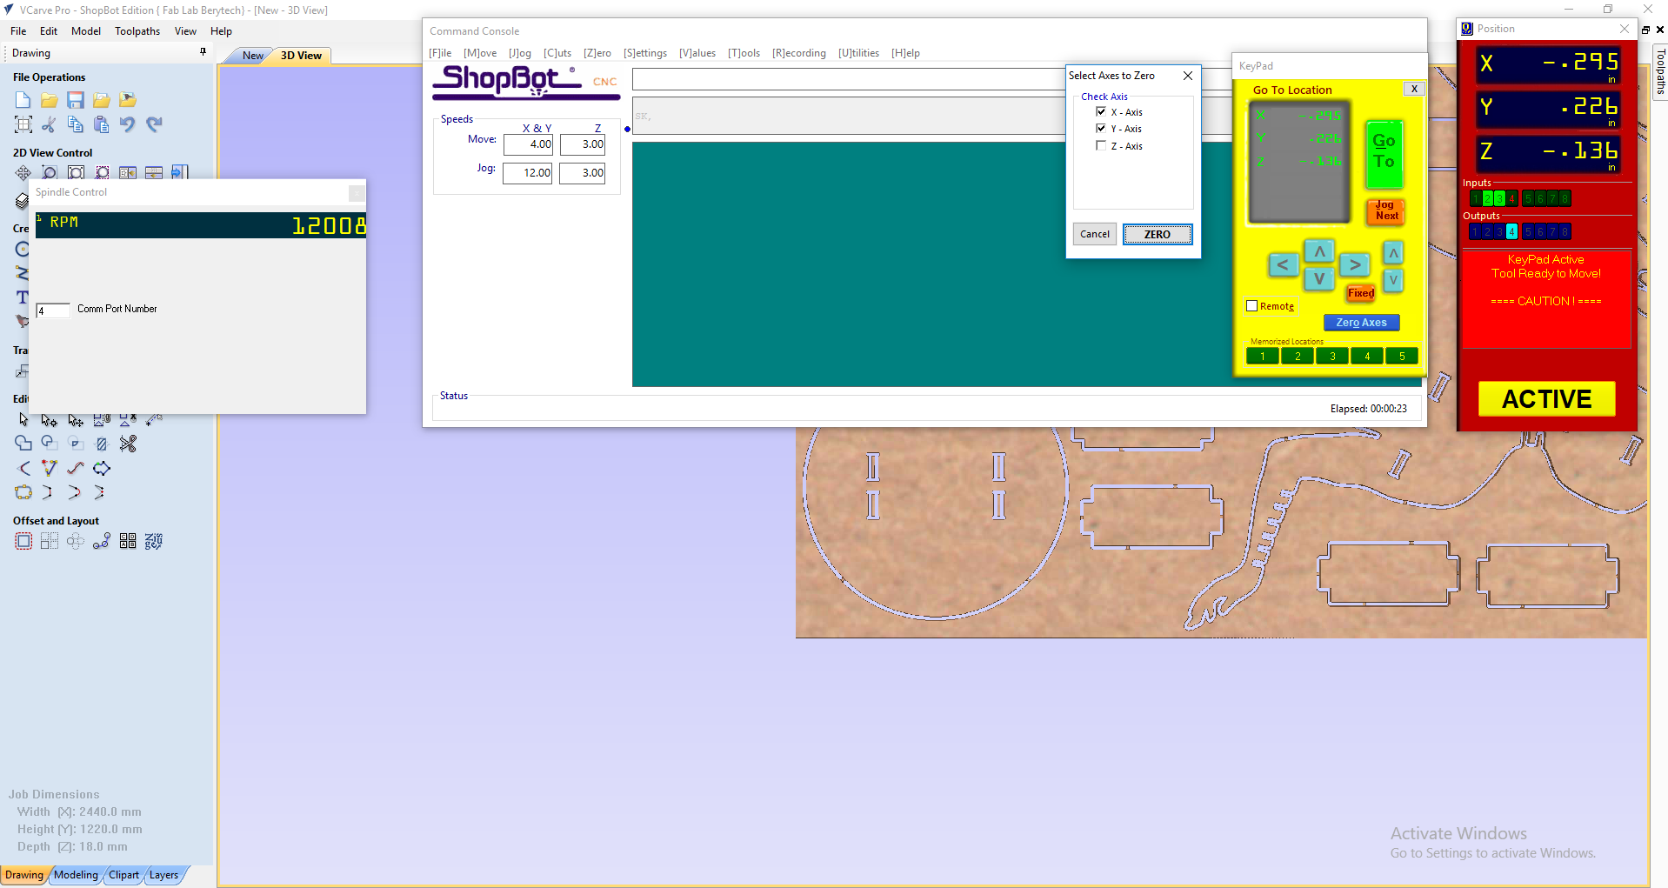The image size is (1668, 888).
Task: Enable the Remote checkbox on the KeyPad
Action: pos(1252,306)
